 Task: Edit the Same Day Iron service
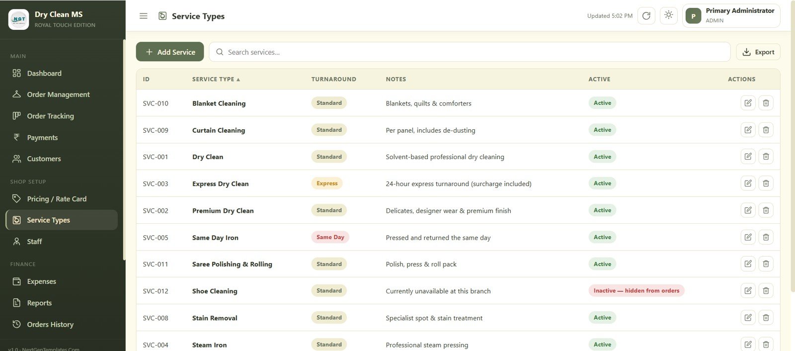[748, 237]
